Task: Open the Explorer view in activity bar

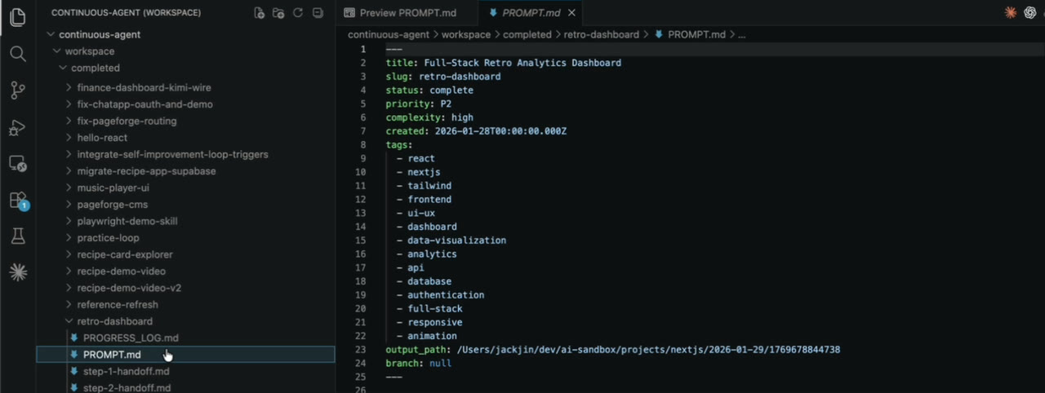Action: point(18,17)
